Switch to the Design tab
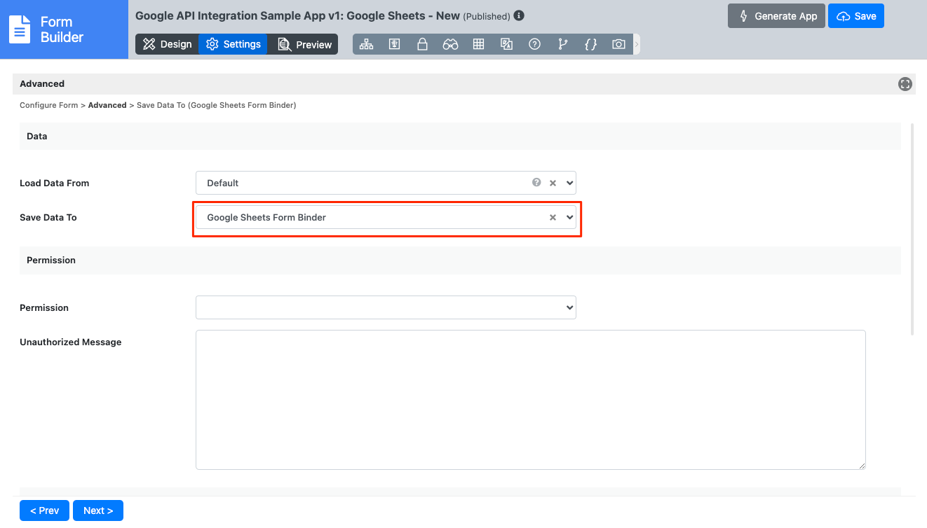 167,44
